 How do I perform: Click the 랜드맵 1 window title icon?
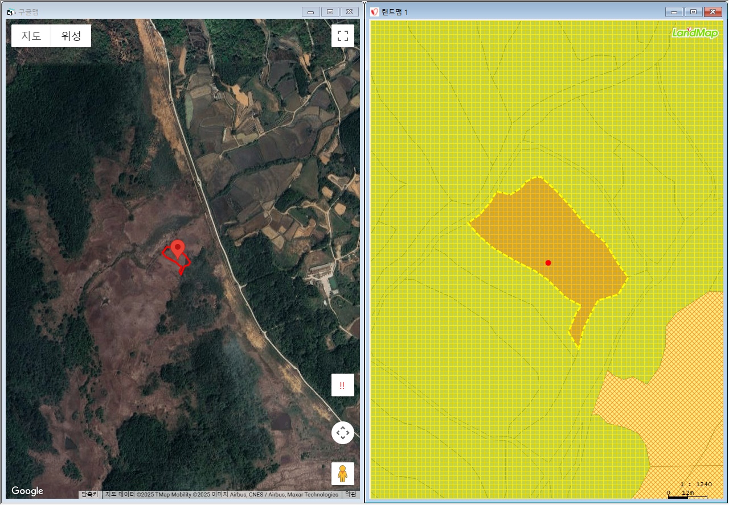coord(374,12)
